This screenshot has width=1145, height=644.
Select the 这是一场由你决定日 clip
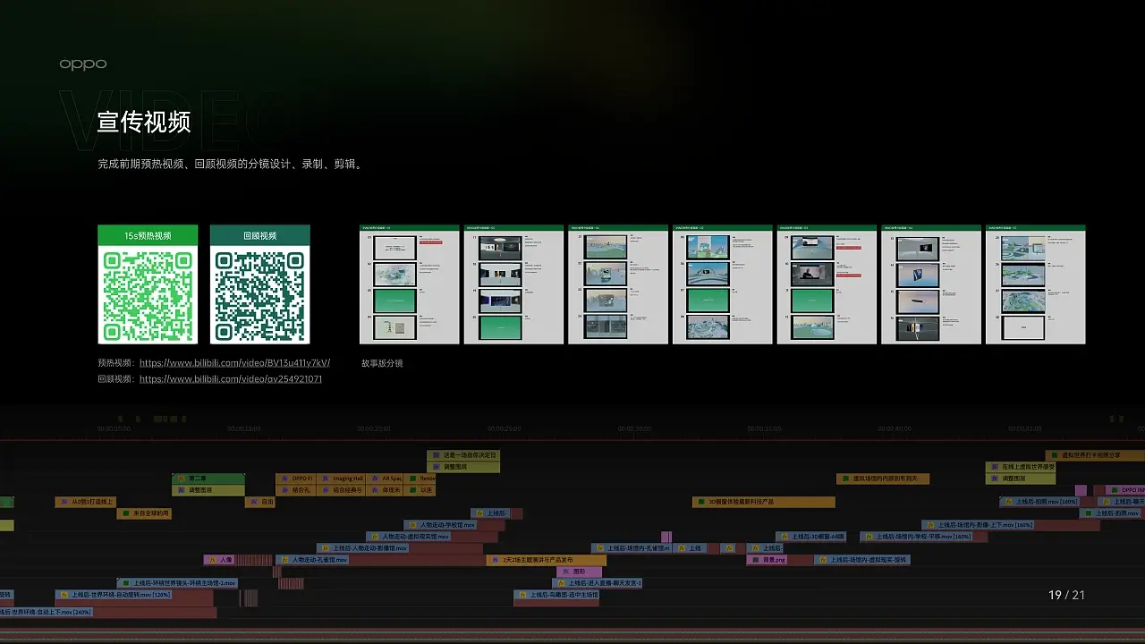tap(463, 455)
